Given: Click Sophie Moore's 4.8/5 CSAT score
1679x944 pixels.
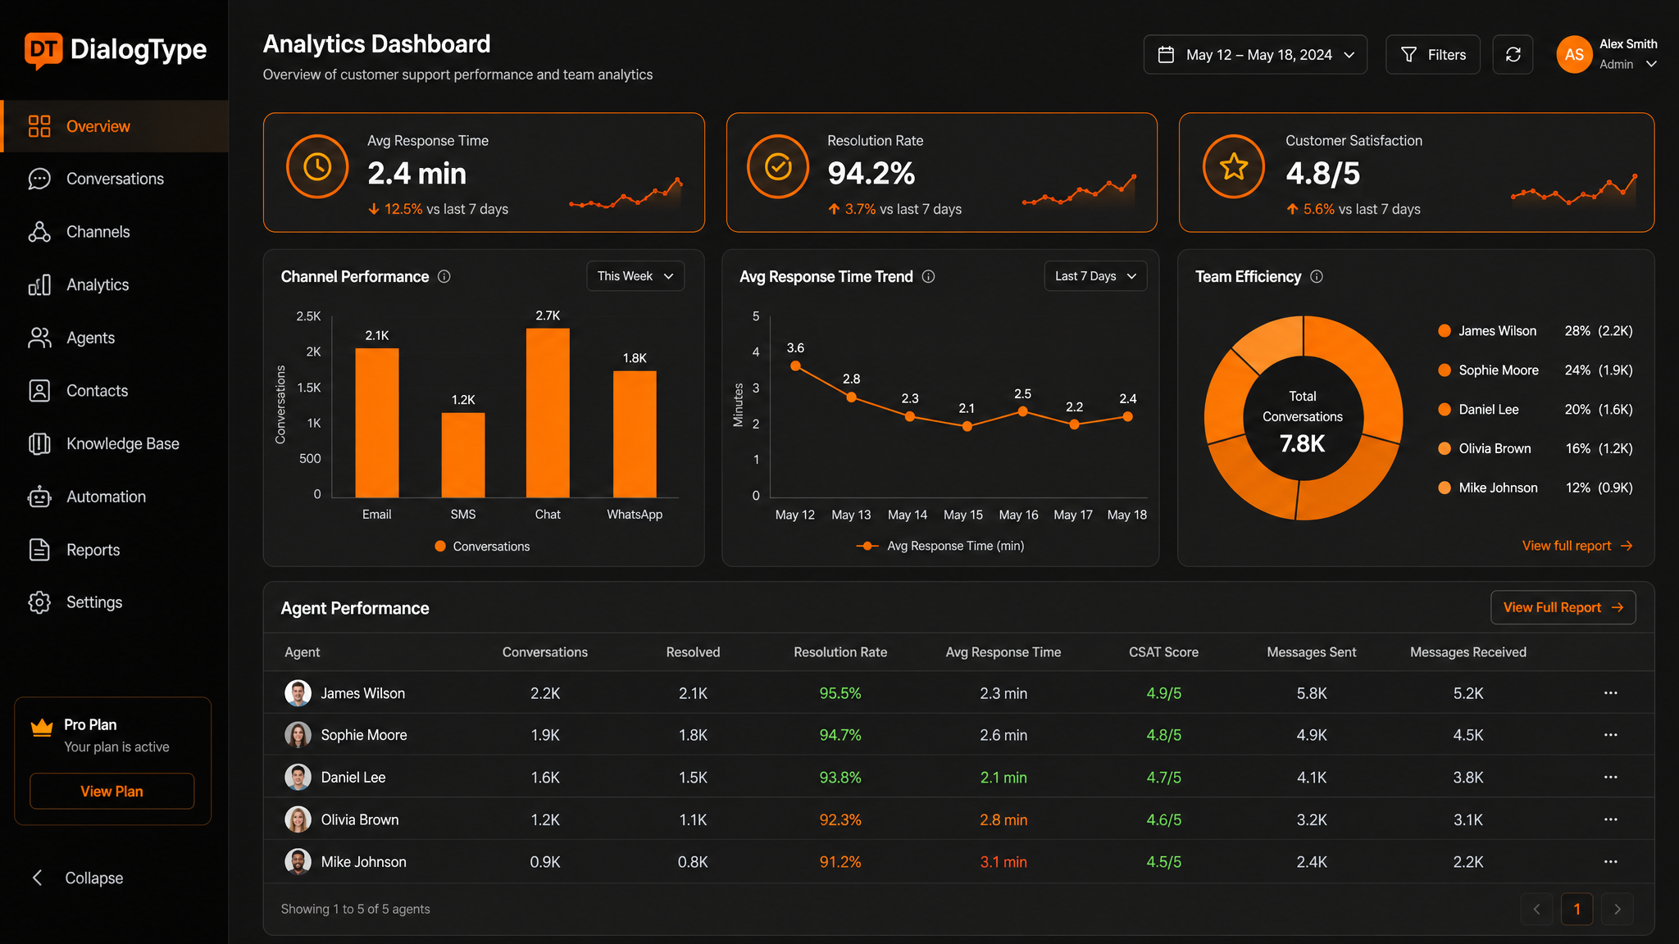Looking at the screenshot, I should pos(1164,735).
